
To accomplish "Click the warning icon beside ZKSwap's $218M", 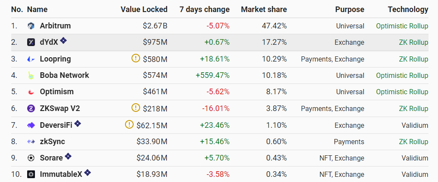I will [136, 108].
